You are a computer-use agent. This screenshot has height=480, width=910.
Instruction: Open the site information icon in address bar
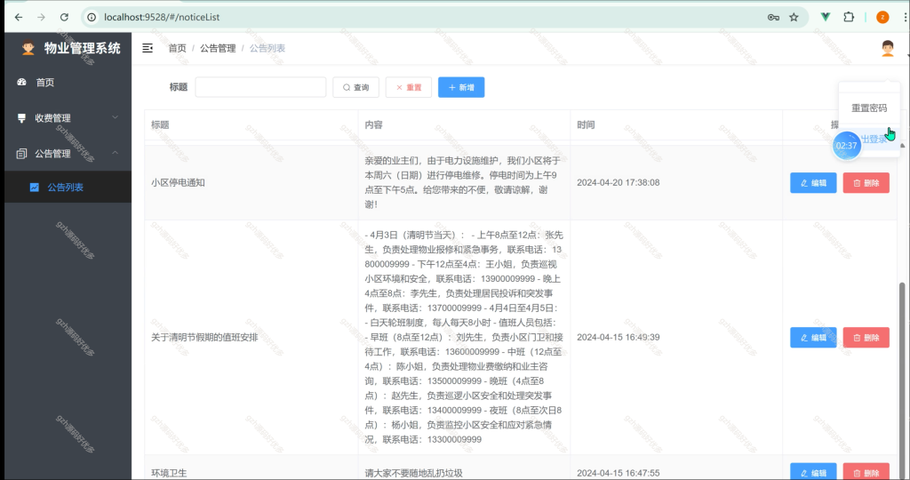point(92,18)
